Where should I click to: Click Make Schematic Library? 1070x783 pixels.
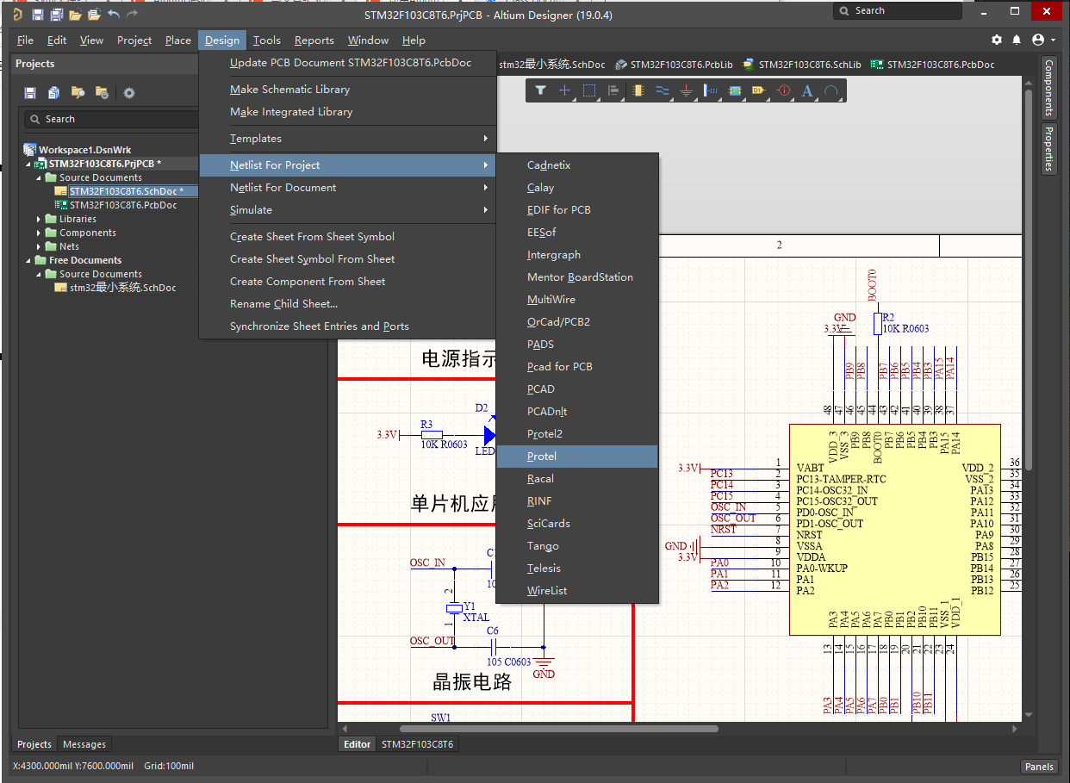348,90
